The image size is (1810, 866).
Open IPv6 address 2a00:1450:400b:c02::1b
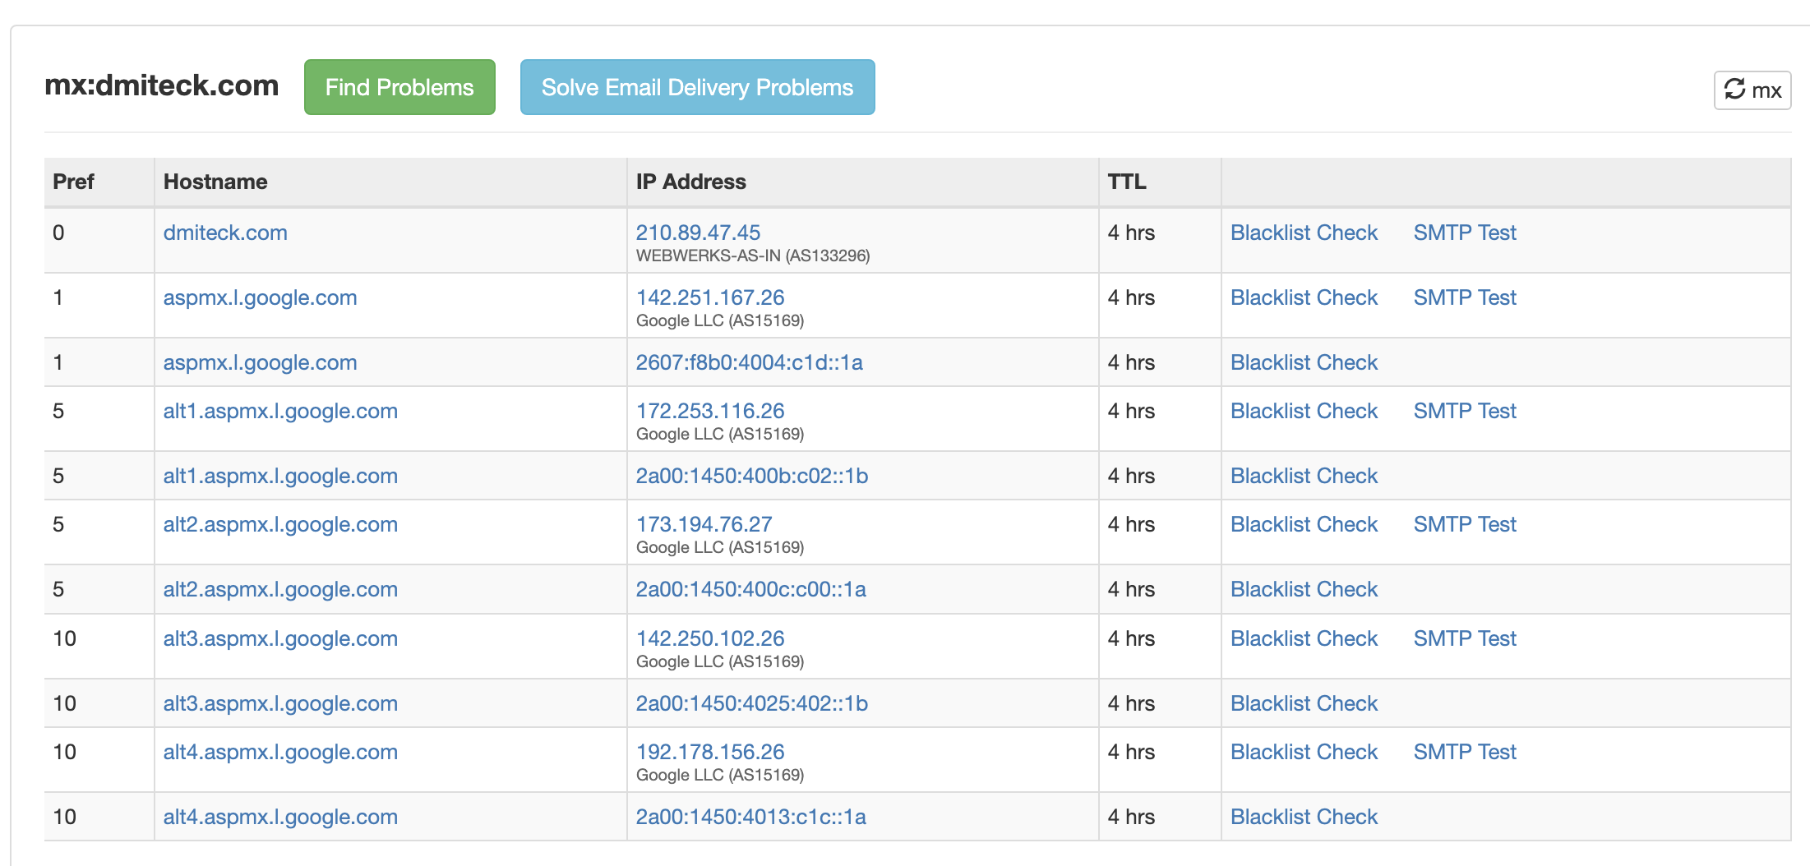click(x=751, y=476)
